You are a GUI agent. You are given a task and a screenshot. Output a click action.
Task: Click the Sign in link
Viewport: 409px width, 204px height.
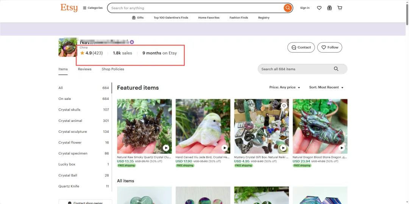coord(305,8)
